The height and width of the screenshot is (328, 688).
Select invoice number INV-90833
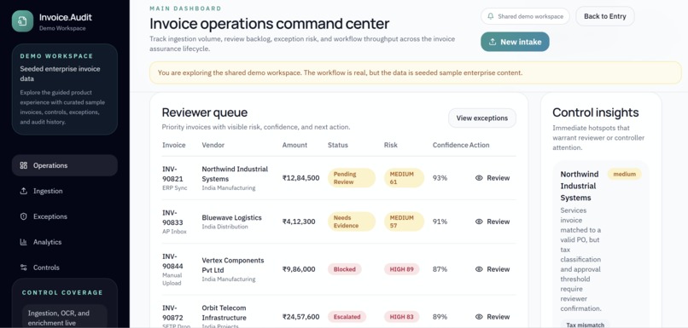tap(173, 217)
